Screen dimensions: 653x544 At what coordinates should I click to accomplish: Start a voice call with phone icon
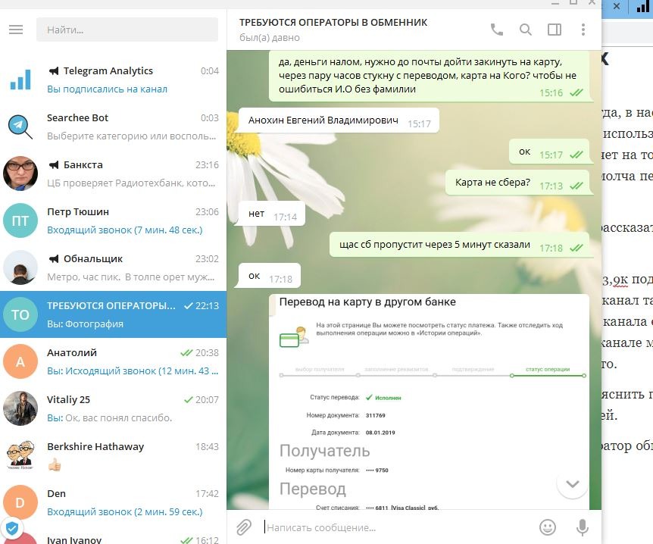pos(497,30)
